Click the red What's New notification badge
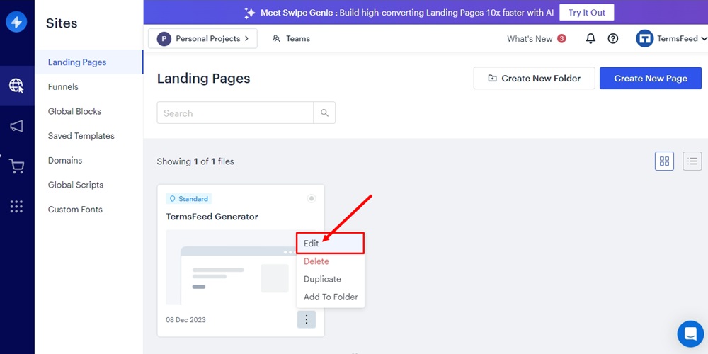This screenshot has height=354, width=708. pyautogui.click(x=561, y=38)
